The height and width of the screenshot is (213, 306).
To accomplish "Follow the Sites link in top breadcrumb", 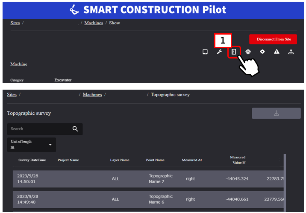I will [x=15, y=23].
